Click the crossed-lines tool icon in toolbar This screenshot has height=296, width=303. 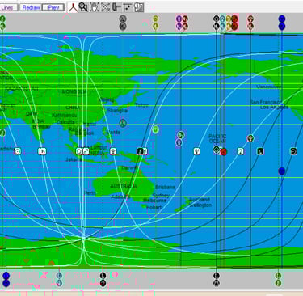click(105, 7)
